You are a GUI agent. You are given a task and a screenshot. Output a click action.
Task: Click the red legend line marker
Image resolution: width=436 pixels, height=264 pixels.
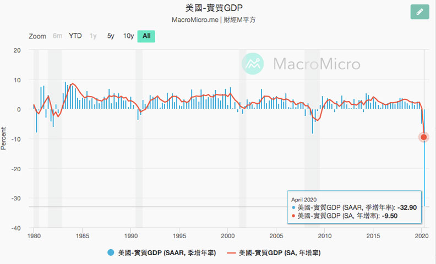tap(231, 253)
